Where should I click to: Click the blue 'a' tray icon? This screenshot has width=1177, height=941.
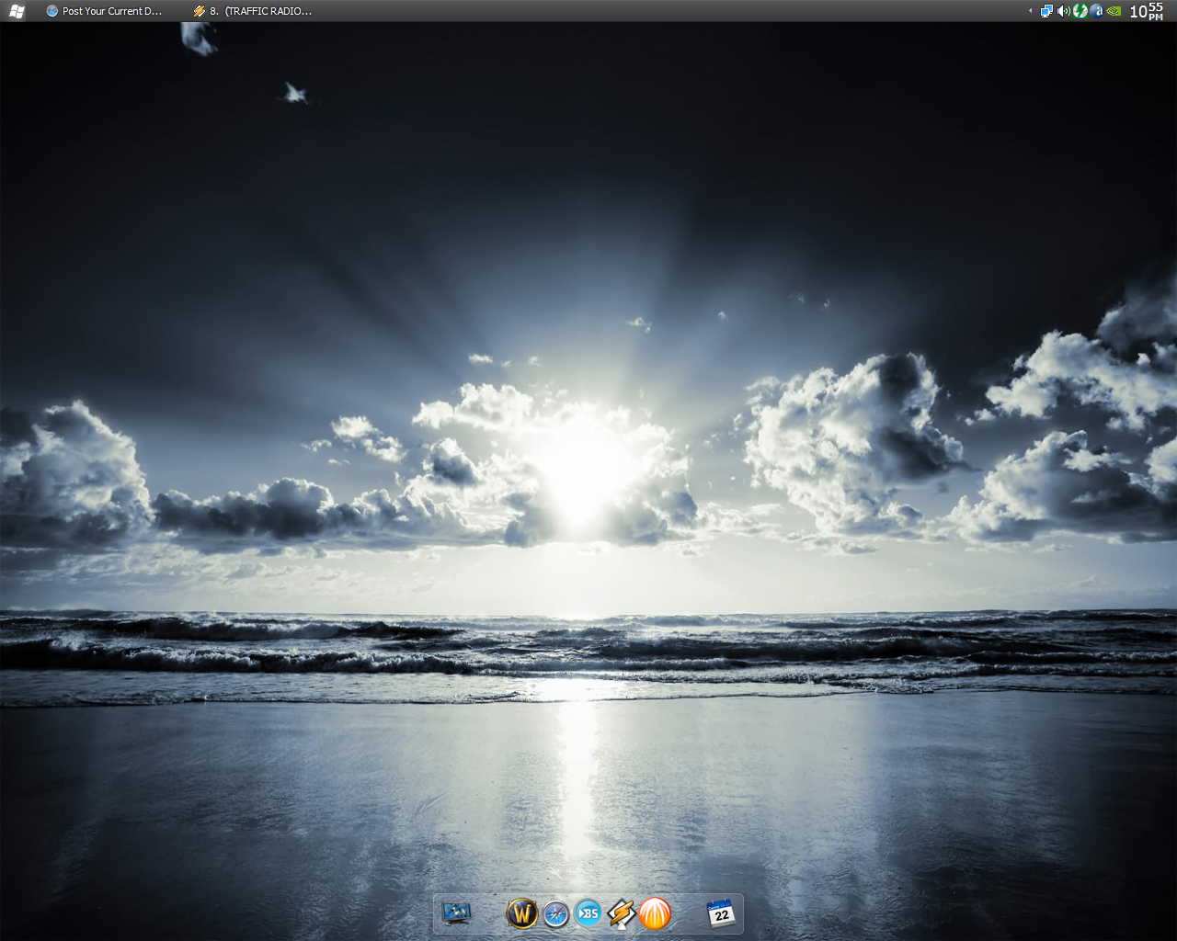click(1097, 11)
